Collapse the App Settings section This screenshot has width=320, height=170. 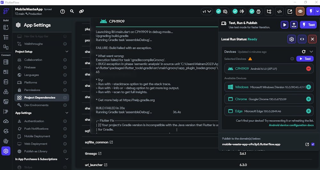pos(67,113)
